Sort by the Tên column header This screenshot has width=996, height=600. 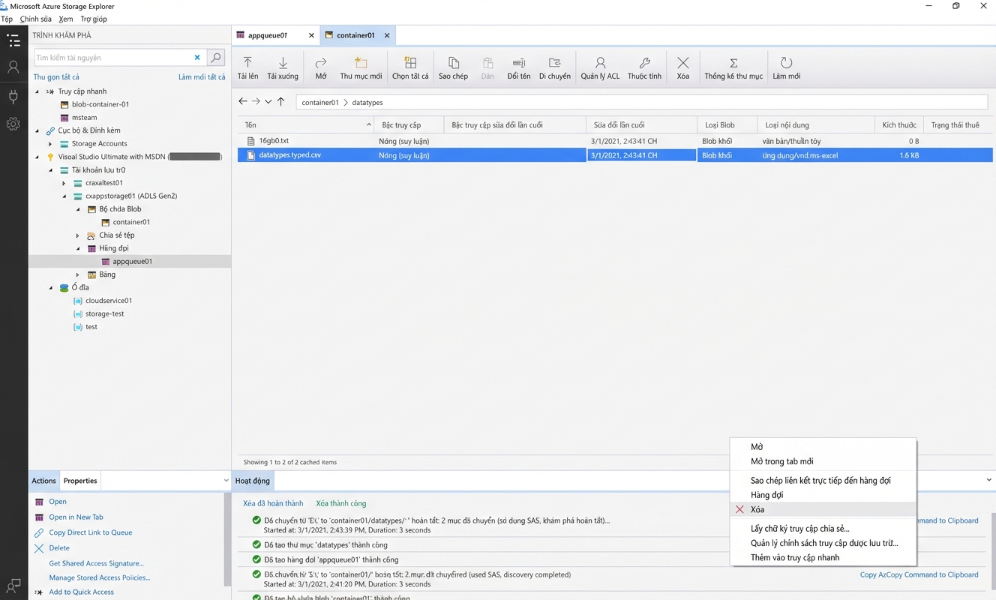(x=306, y=125)
